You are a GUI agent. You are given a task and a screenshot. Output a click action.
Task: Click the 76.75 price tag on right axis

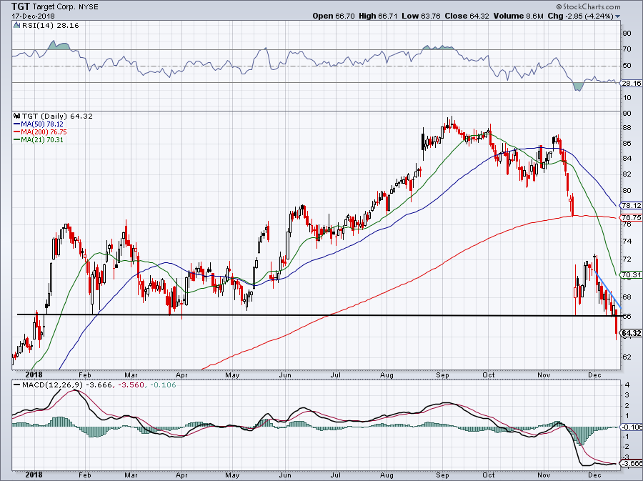click(631, 218)
